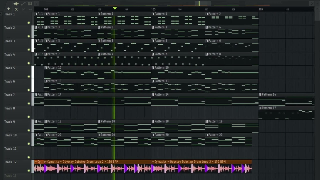Select the Track 11 header label
The image size is (320, 180).
(x=10, y=148)
